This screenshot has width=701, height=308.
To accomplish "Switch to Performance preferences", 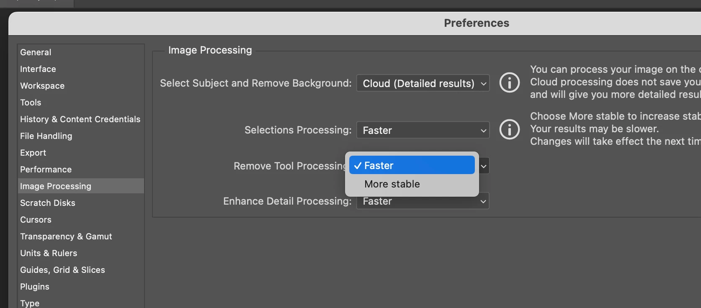I will click(46, 169).
